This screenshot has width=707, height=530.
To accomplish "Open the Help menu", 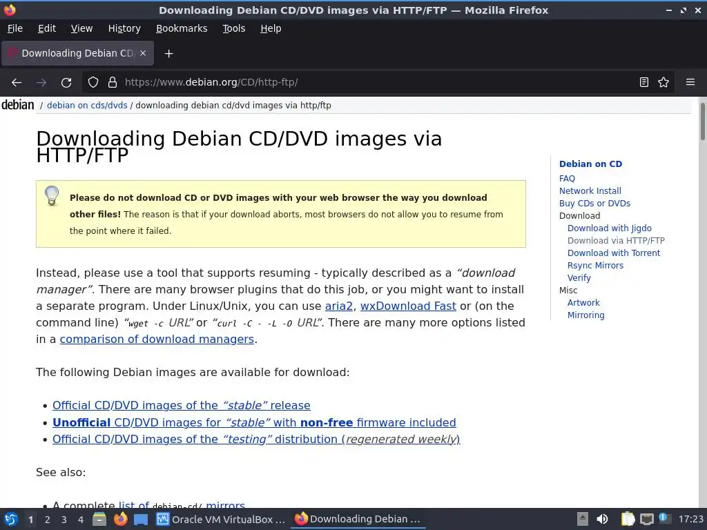I will [x=271, y=28].
